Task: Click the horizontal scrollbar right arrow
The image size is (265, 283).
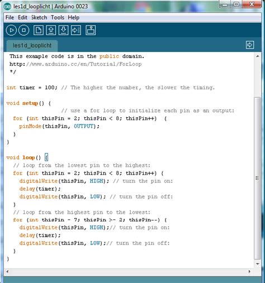Action: tap(249, 271)
